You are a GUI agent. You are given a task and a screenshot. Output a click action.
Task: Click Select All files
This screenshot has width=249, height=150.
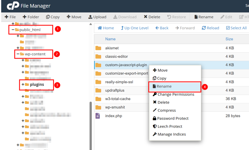237,28
